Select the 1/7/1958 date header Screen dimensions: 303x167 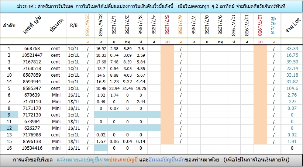point(114,25)
